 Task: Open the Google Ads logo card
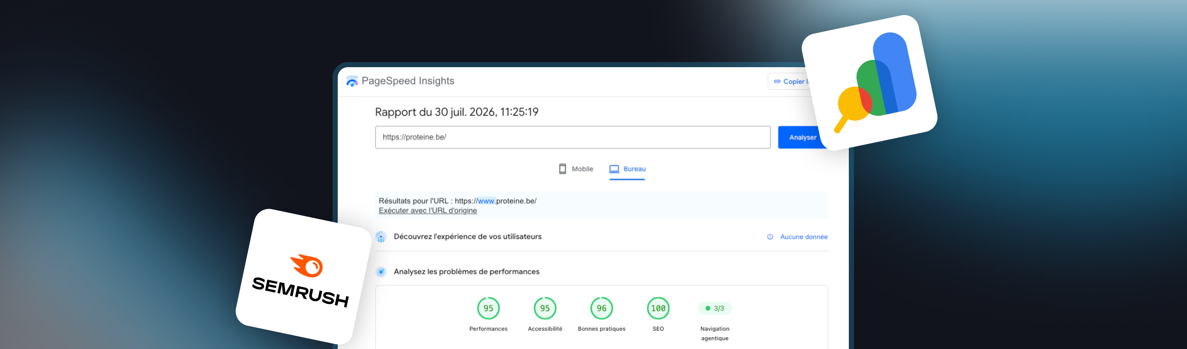coord(870,82)
